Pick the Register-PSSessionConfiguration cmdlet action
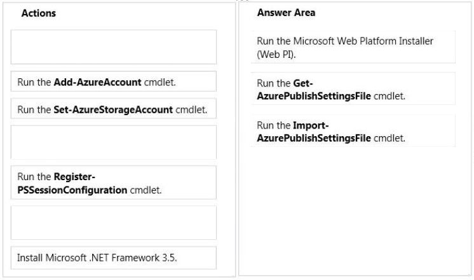 pos(114,183)
